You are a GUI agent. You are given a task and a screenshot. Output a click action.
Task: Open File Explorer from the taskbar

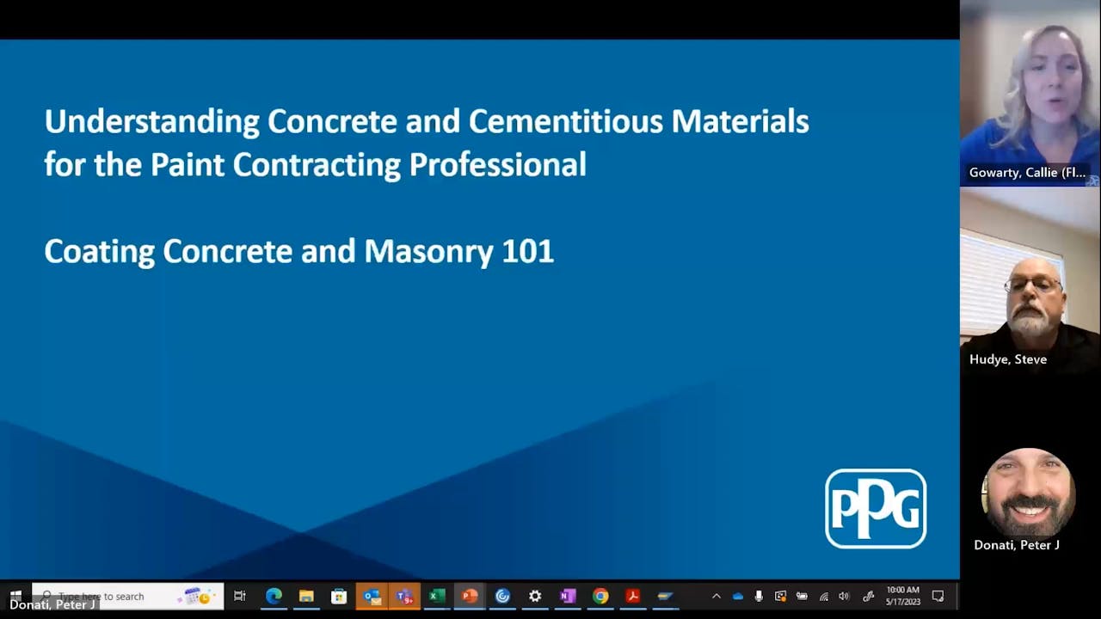(305, 596)
